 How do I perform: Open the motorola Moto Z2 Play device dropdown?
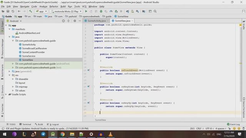click(x=66, y=11)
